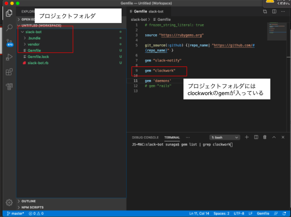Expand the .bundle folder
The height and width of the screenshot is (217, 291).
pyautogui.click(x=25, y=38)
